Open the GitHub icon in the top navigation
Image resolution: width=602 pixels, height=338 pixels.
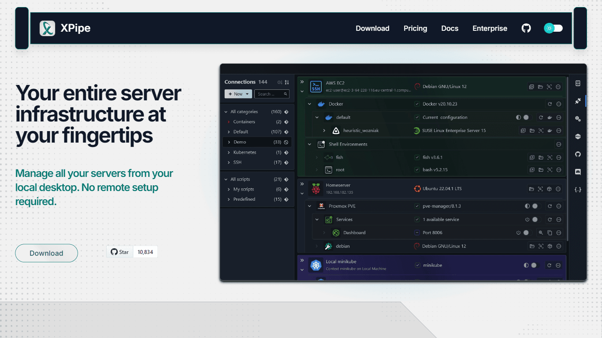[526, 28]
